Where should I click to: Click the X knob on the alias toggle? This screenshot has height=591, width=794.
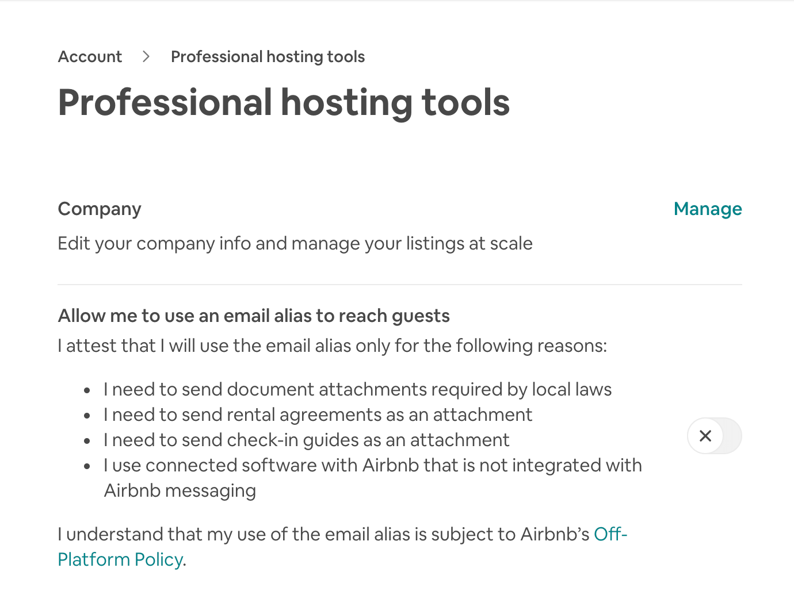tap(705, 436)
